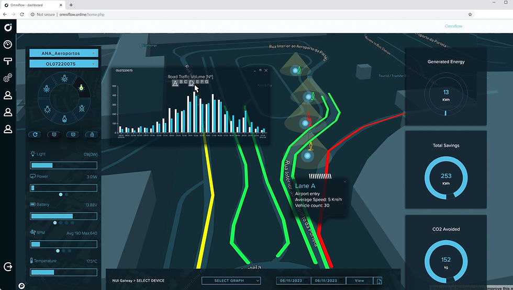
Task: Open the end date picker calendar
Action: point(341,281)
